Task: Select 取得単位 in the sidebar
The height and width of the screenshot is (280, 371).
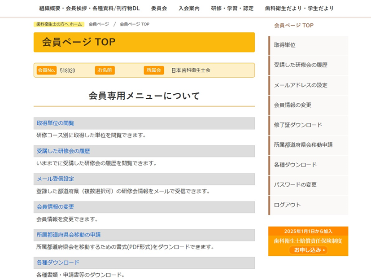Action: tap(308, 45)
